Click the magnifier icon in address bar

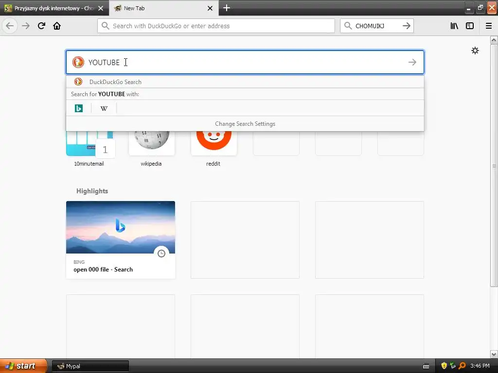[x=106, y=26]
